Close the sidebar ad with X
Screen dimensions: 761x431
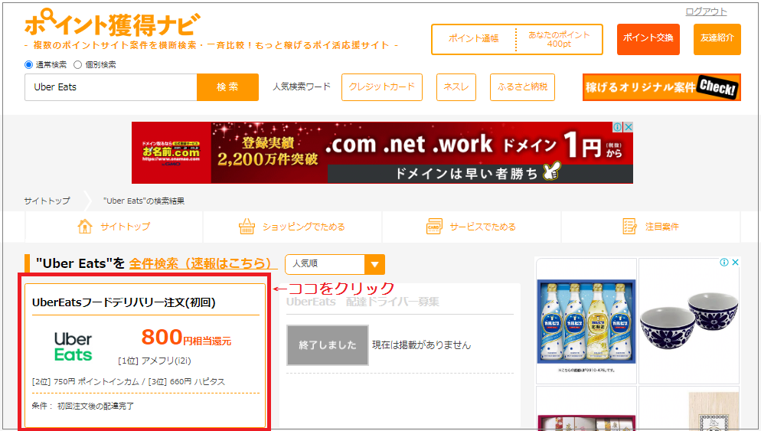pyautogui.click(x=735, y=262)
